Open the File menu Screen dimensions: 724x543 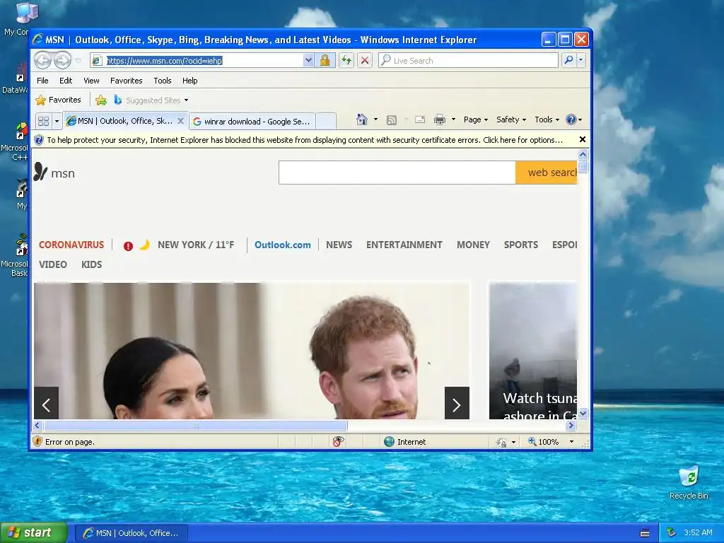42,81
